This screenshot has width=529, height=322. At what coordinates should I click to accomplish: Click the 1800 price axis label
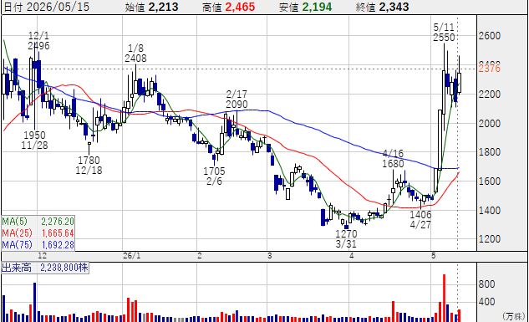click(490, 152)
